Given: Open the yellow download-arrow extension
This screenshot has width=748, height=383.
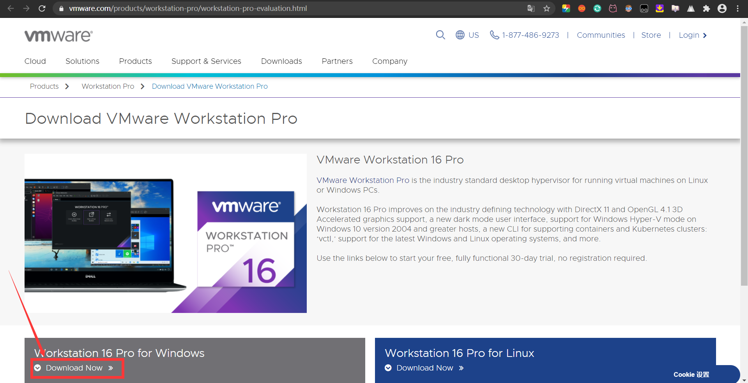Looking at the screenshot, I should tap(660, 8).
